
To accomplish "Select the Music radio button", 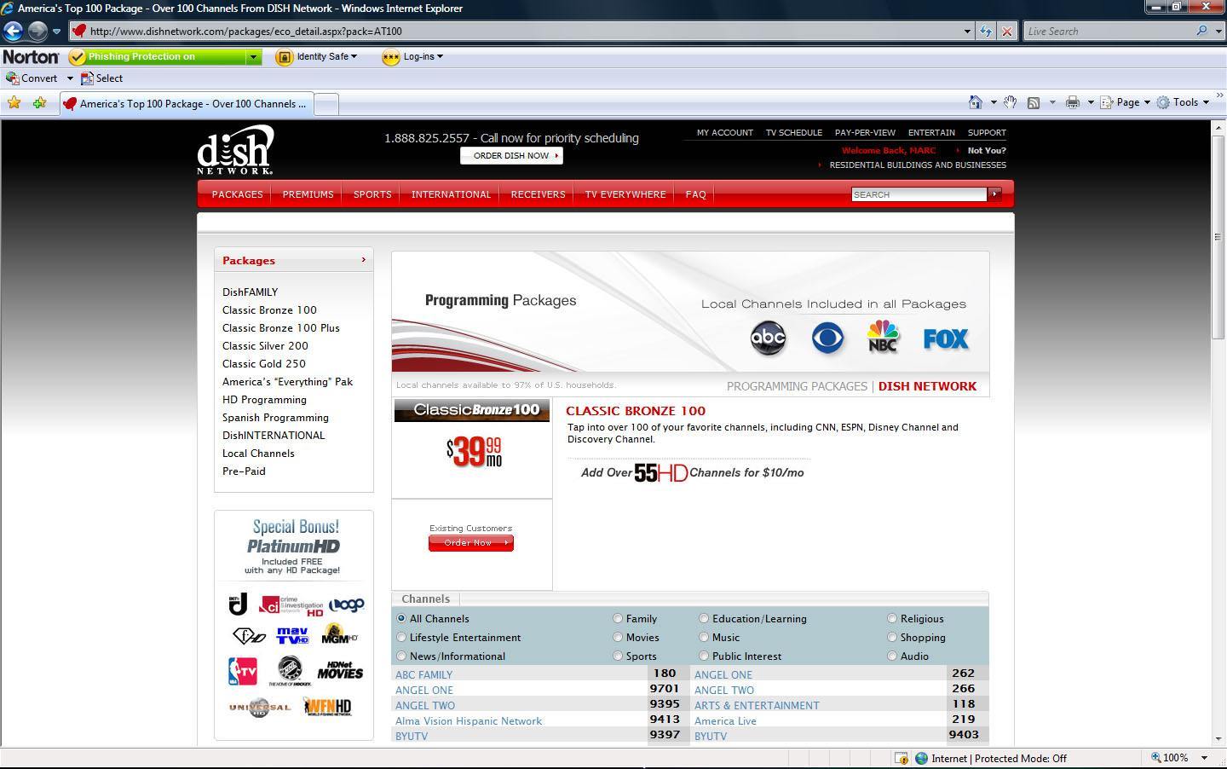I will [x=704, y=637].
